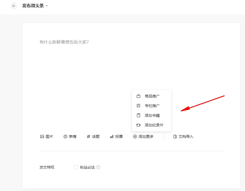The height and width of the screenshot is (191, 245).
Task: Click the 粉丝必达 label text
Action: tap(88, 167)
